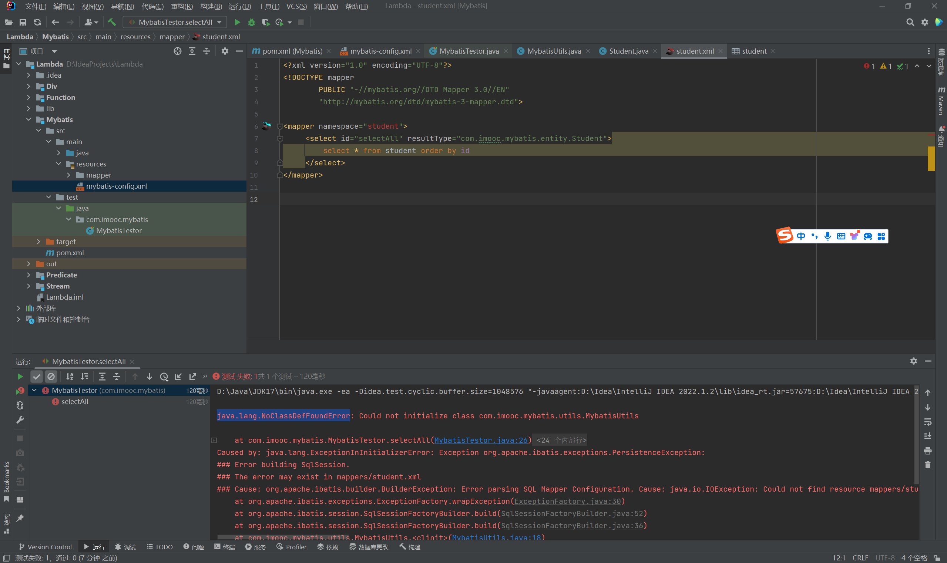Toggle show ignored tests button

tap(51, 376)
